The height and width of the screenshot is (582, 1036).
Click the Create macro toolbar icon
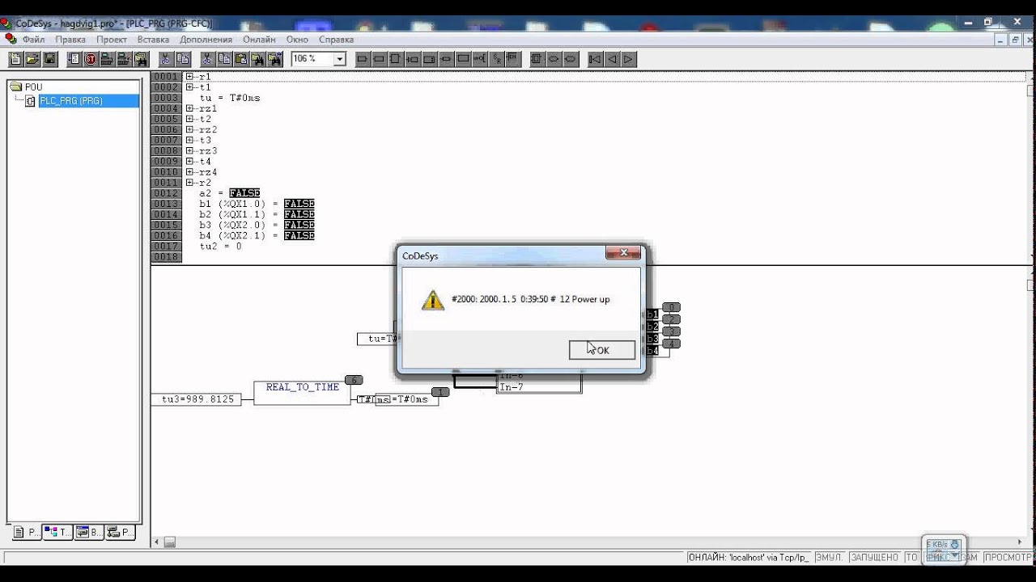pos(537,59)
